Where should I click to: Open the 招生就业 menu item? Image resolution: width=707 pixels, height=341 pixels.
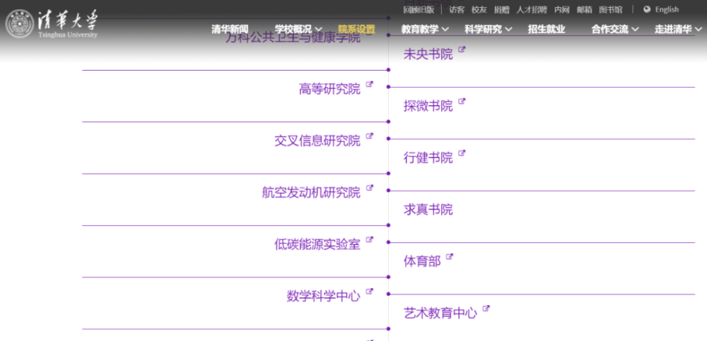[x=547, y=29]
